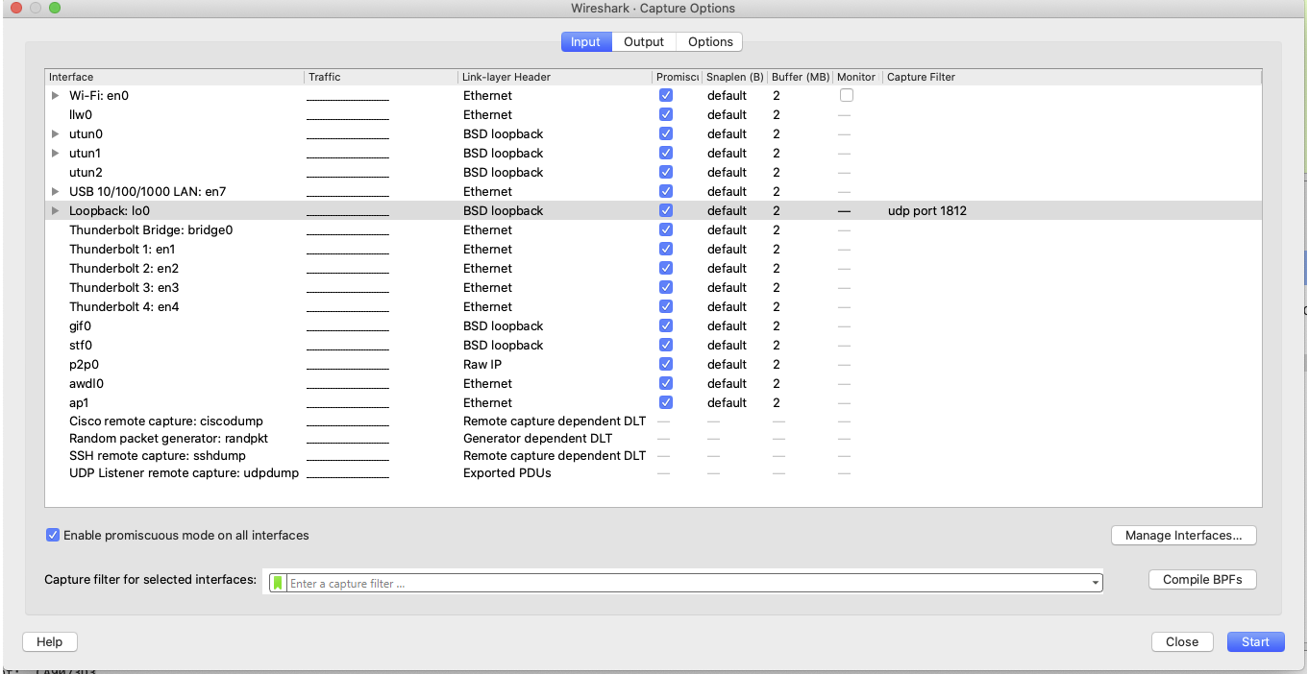The width and height of the screenshot is (1308, 674).
Task: Click the Manage Interfaces button
Action: point(1183,535)
